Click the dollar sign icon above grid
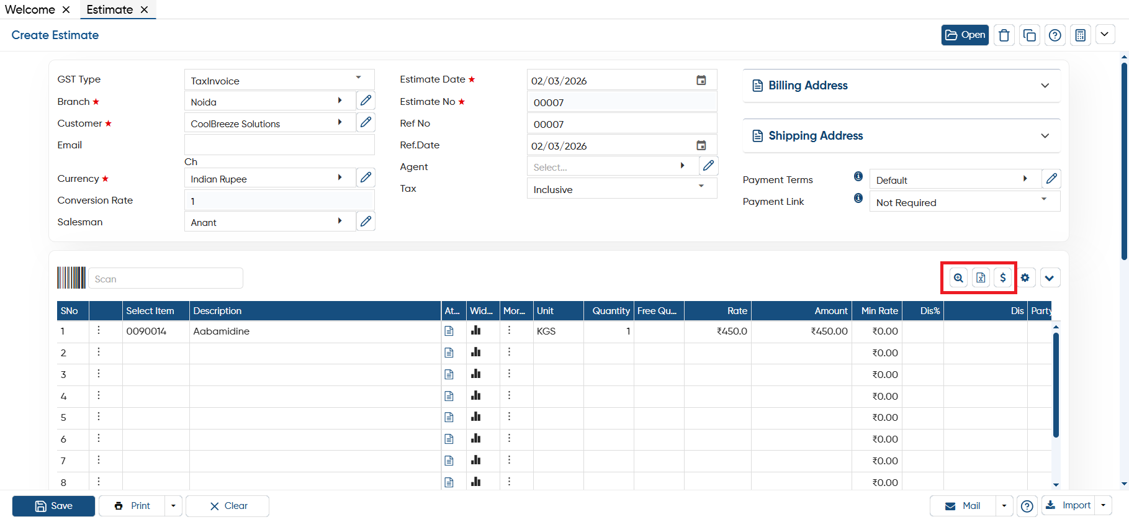This screenshot has height=522, width=1129. [1003, 277]
